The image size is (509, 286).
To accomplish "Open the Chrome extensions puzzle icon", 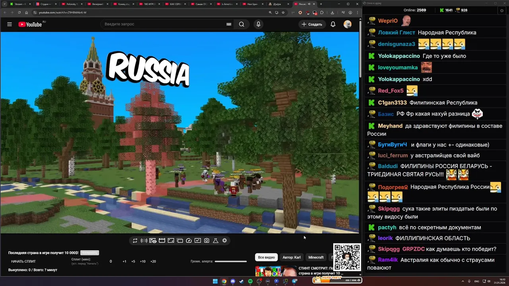I will [x=322, y=12].
